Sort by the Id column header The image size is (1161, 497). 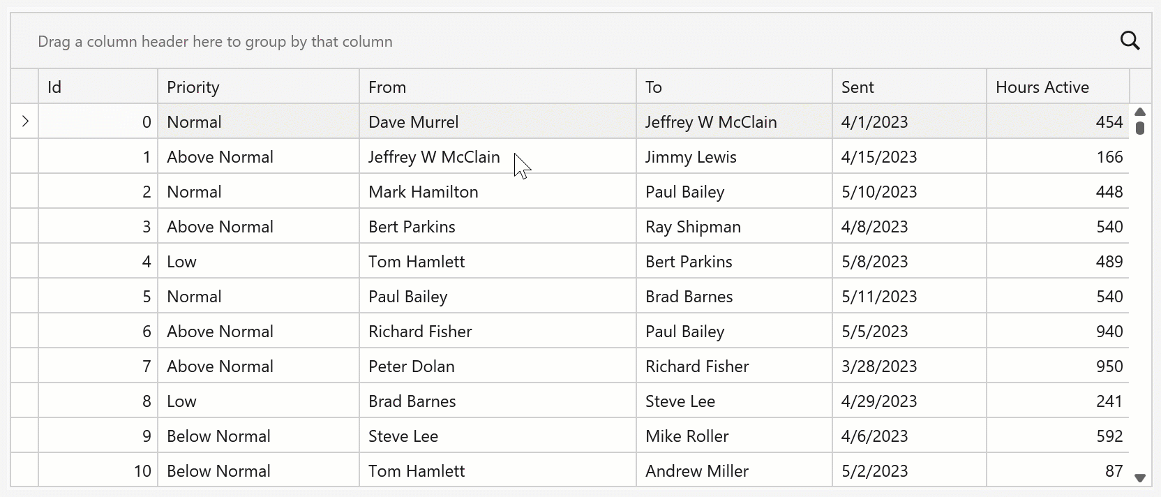98,87
